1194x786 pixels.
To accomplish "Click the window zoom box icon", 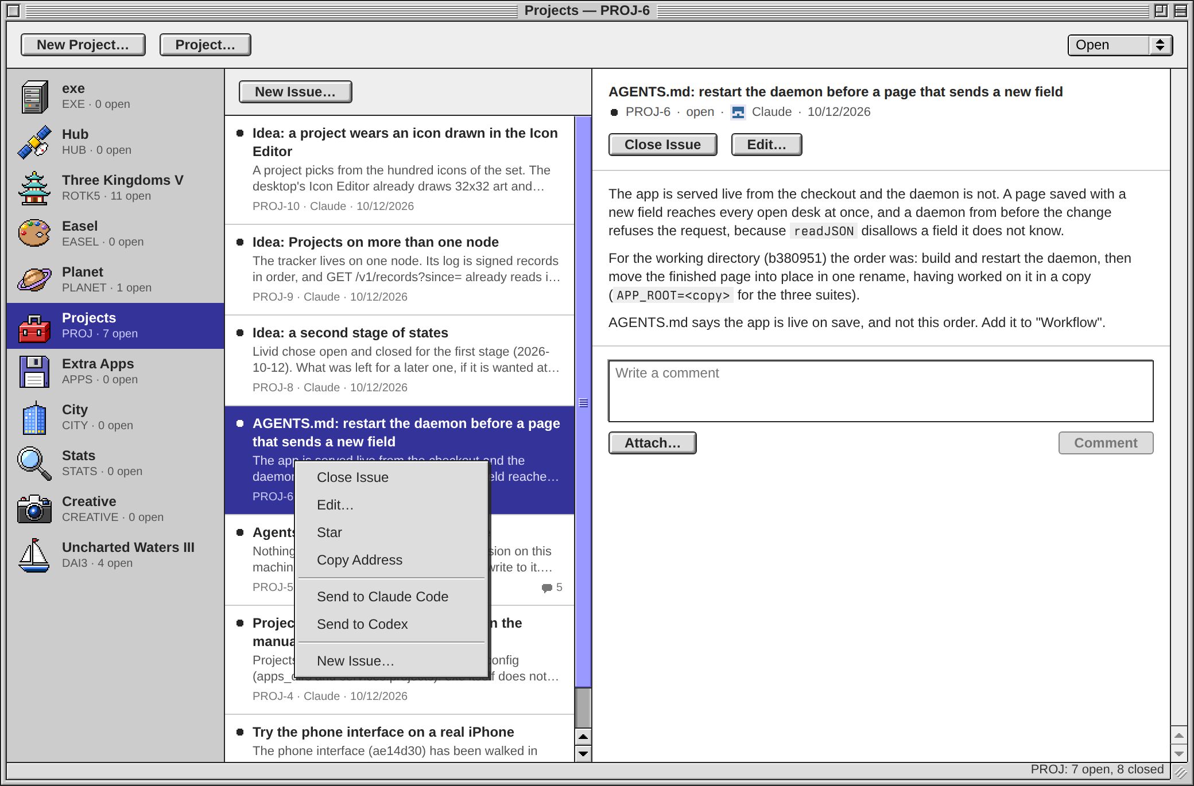I will pos(1161,10).
